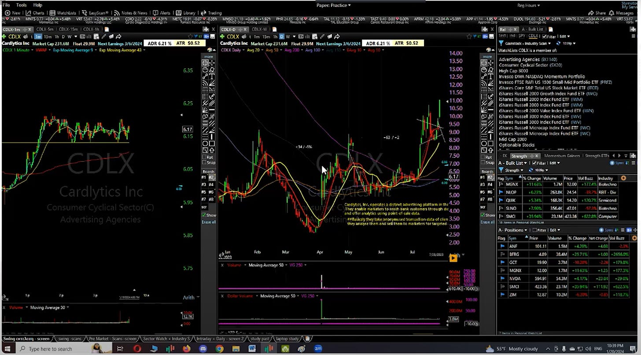Screen dimensions: 641x355
Task: Open the Tools menu
Action: point(21,5)
